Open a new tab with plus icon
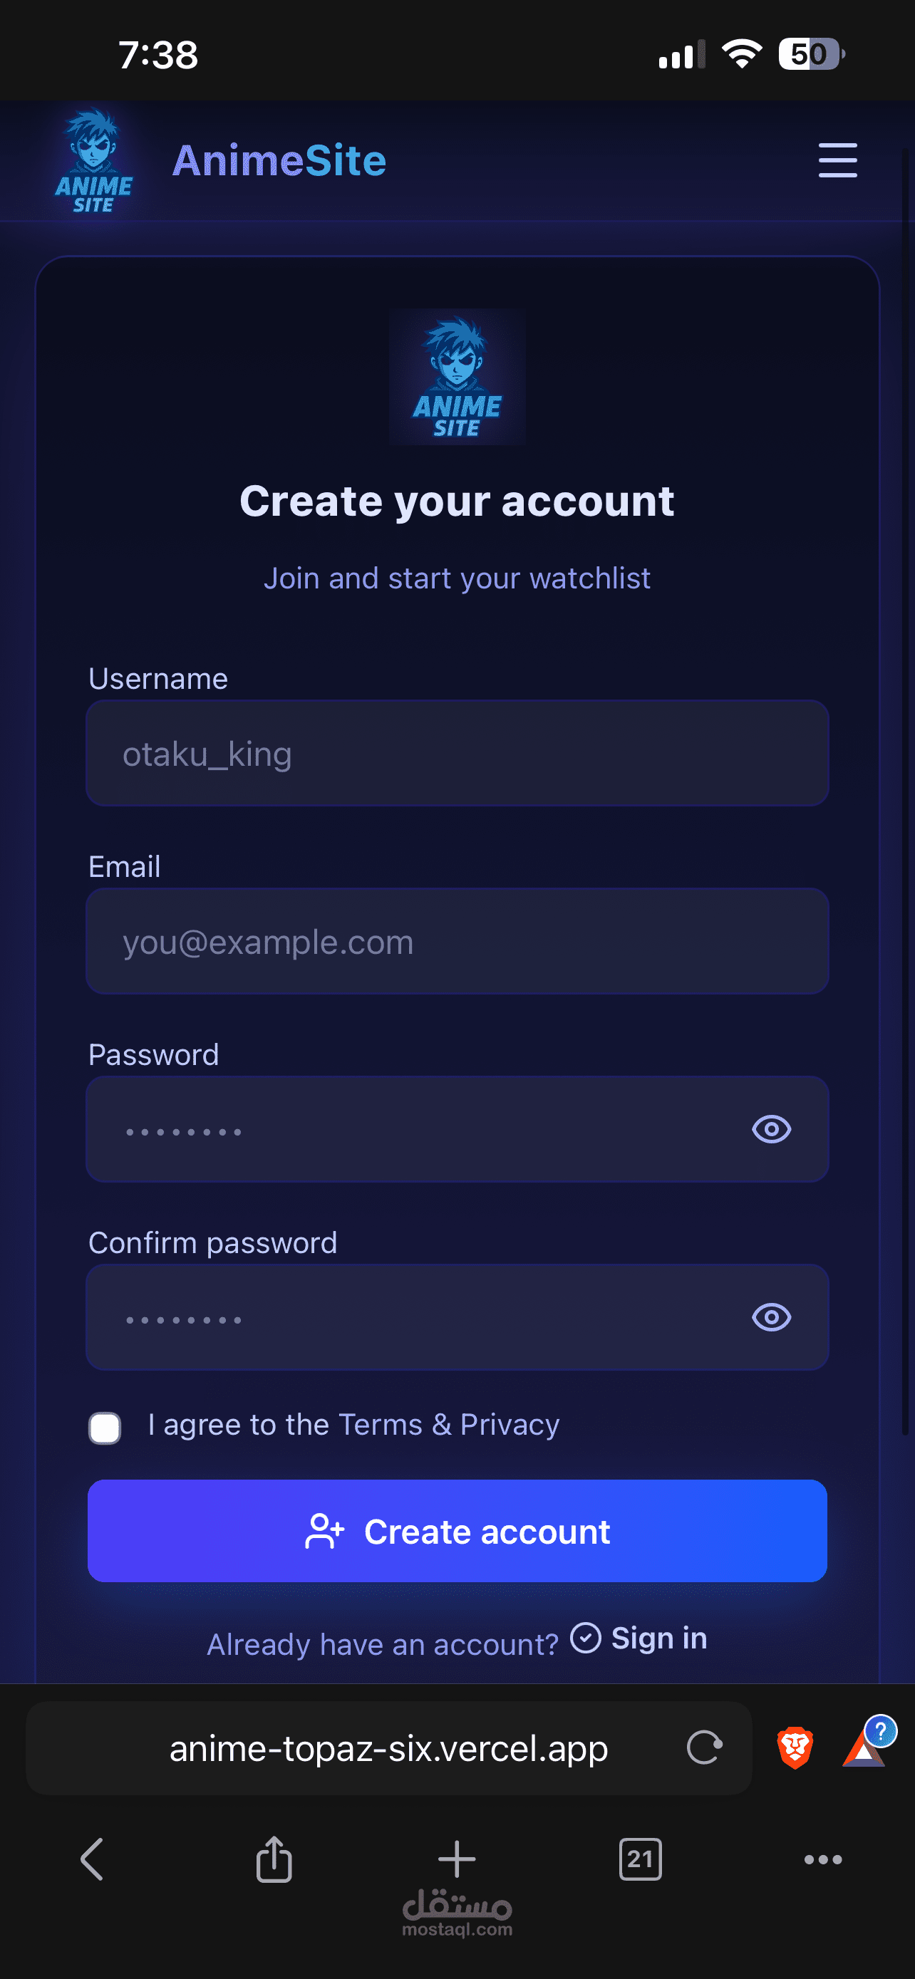Screen dimensions: 915x1979 click(x=457, y=1860)
